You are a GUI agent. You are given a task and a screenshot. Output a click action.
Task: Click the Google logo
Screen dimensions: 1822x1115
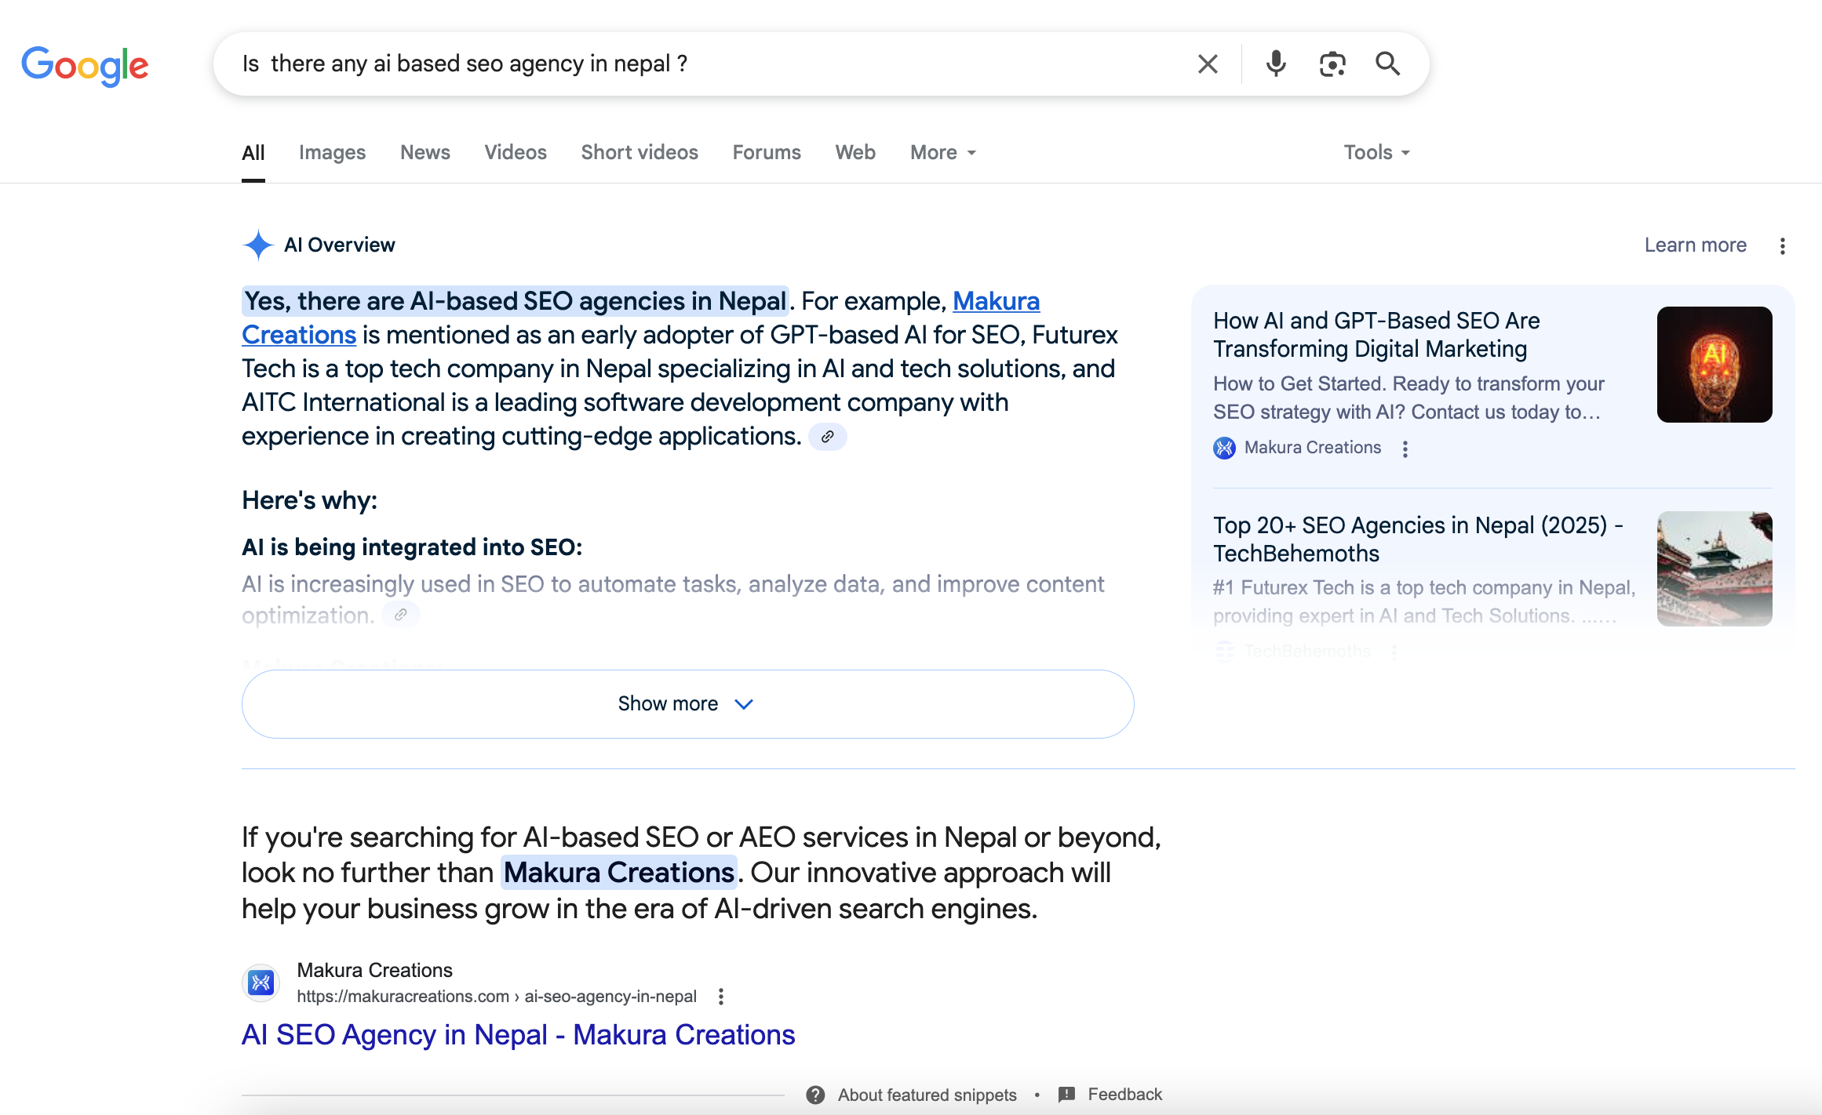[85, 66]
